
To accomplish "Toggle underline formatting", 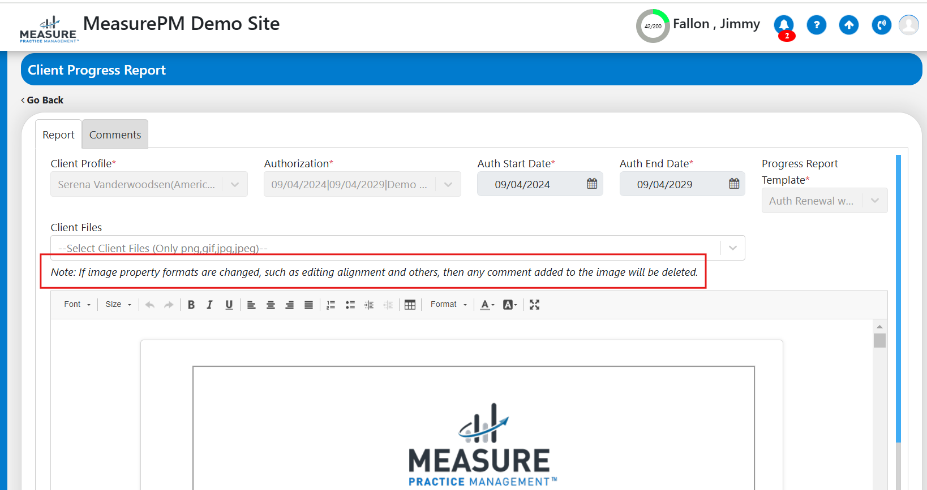I will pos(229,305).
